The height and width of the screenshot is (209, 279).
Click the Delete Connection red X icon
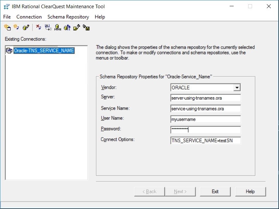(38, 28)
